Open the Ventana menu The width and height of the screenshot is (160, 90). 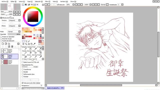coord(64,1)
